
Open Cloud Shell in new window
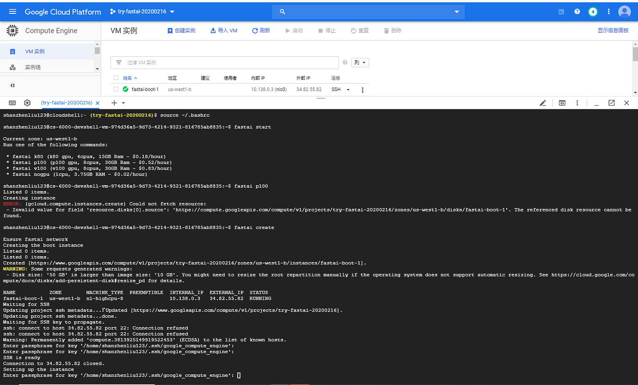pyautogui.click(x=611, y=103)
